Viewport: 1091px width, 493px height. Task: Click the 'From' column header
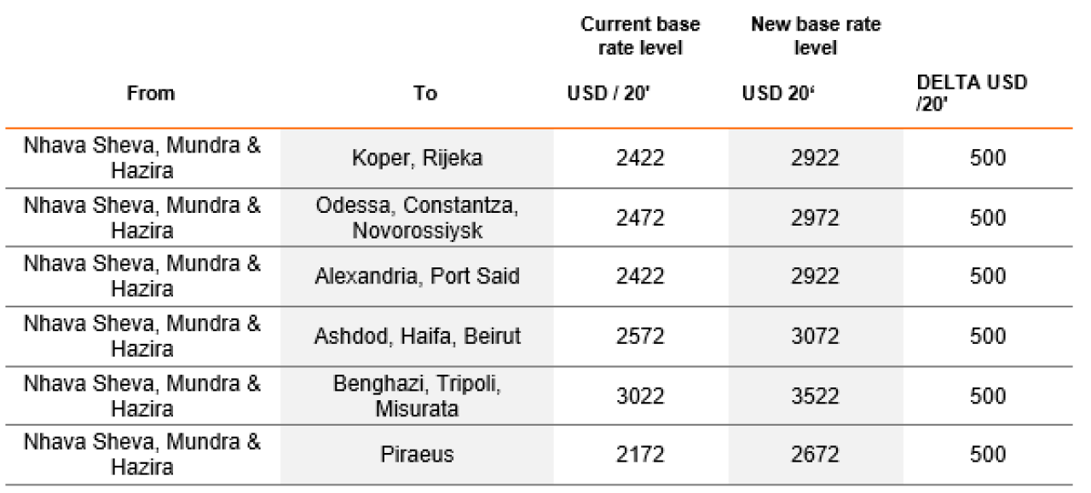click(150, 94)
